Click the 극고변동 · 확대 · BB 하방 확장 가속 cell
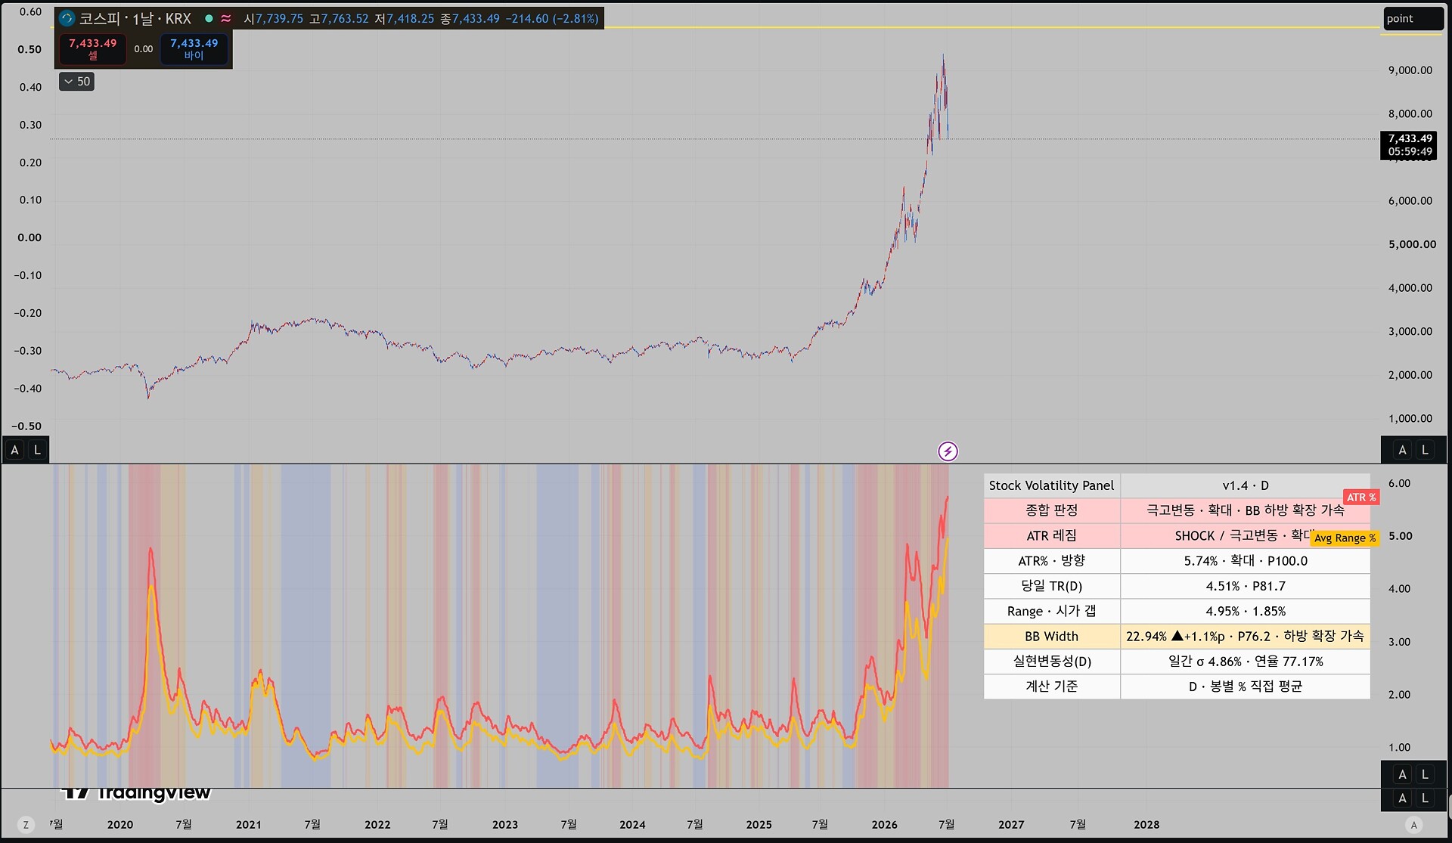 point(1246,510)
